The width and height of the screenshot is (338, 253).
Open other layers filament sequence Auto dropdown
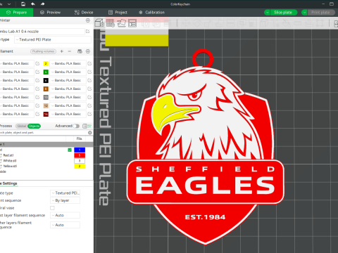coord(65,225)
